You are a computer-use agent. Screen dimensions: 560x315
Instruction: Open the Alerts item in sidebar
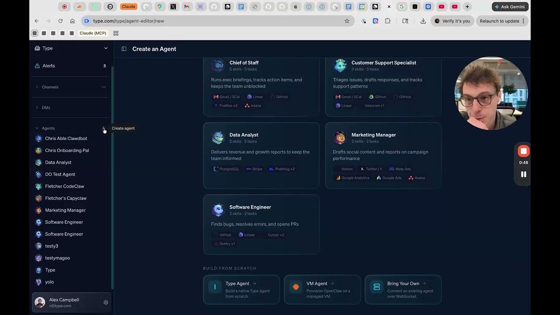[x=70, y=66]
